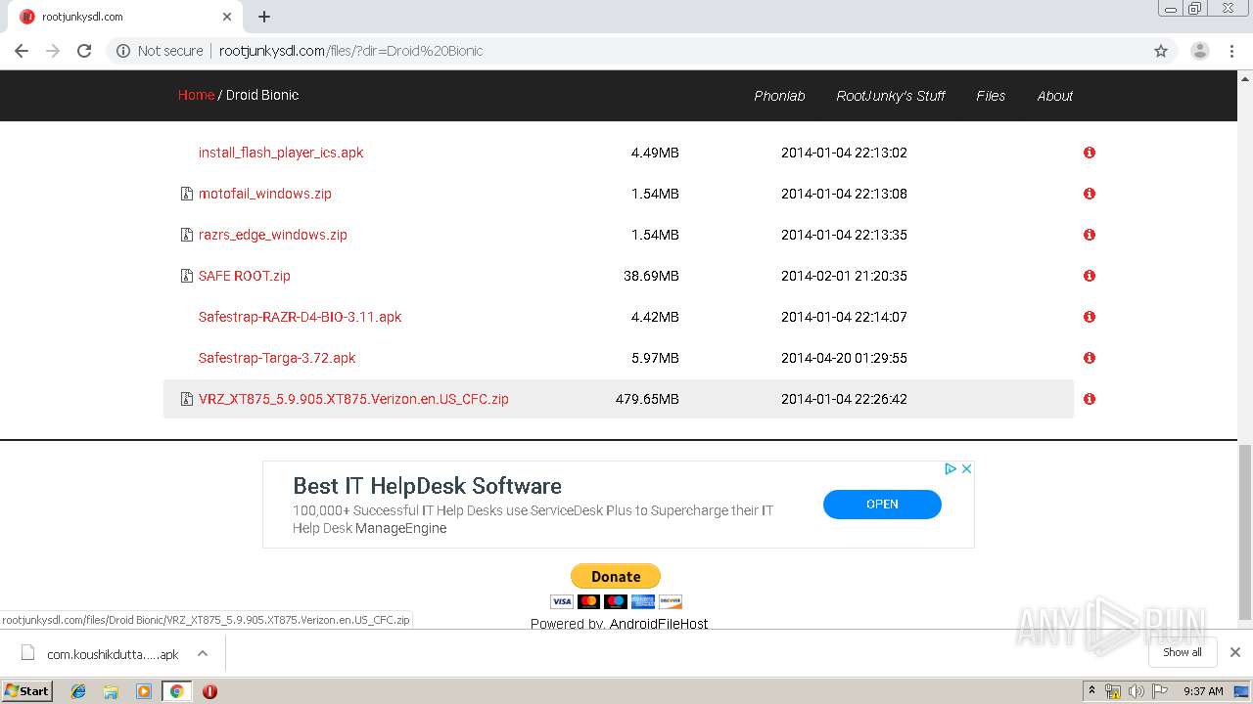Image resolution: width=1253 pixels, height=704 pixels.
Task: Click the PayPal Donate button
Action: (616, 576)
